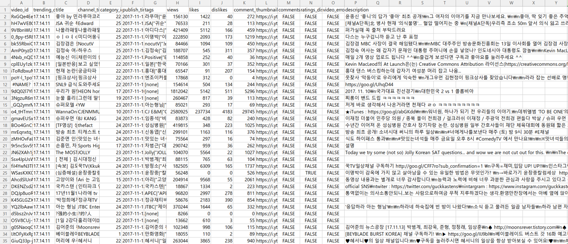Select column header P above description
The height and width of the screenshot is (244, 568).
pyautogui.click(x=356, y=3)
